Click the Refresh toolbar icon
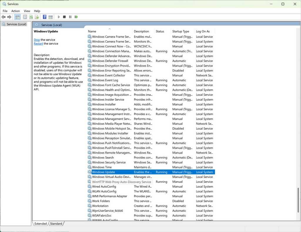 point(31,17)
